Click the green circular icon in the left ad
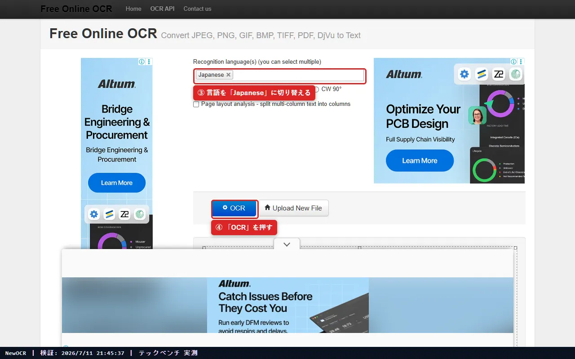Image resolution: width=575 pixels, height=359 pixels. coord(140,214)
